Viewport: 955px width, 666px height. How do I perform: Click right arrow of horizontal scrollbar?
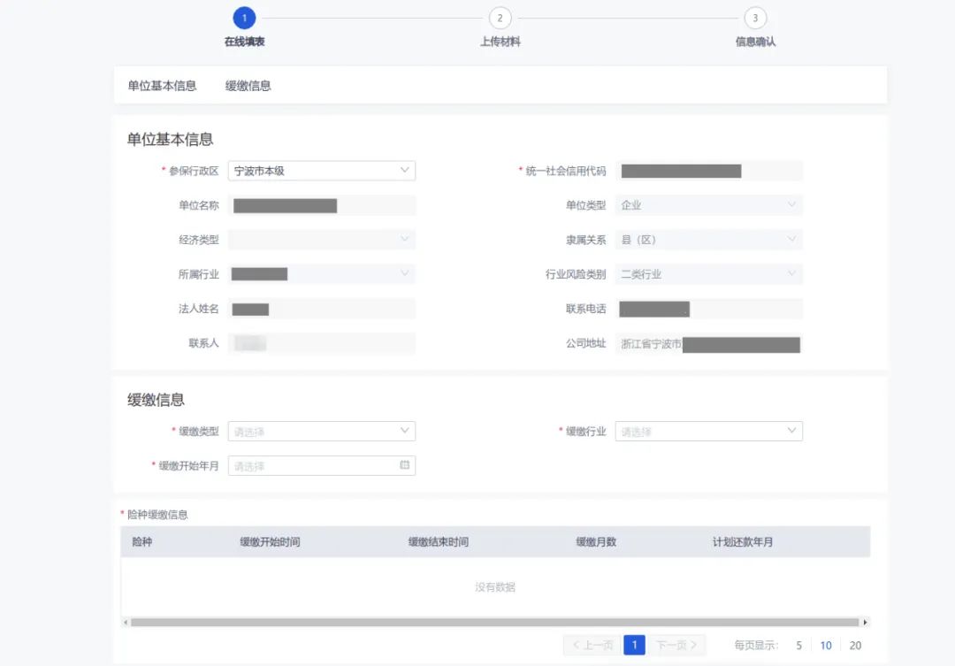pos(865,623)
